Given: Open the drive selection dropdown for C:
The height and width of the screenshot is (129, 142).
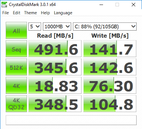Looking at the screenshot, I should click(105, 26).
